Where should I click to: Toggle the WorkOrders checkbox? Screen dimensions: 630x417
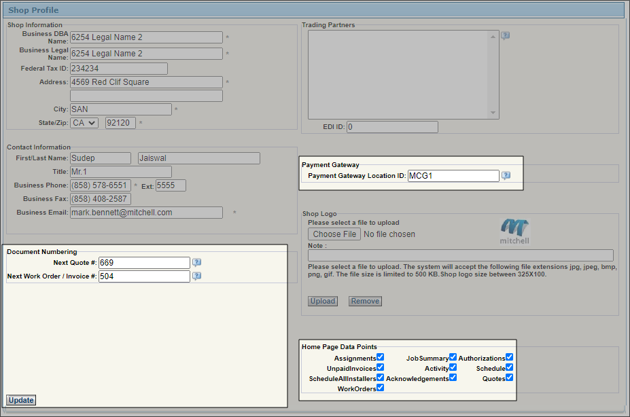click(x=380, y=388)
